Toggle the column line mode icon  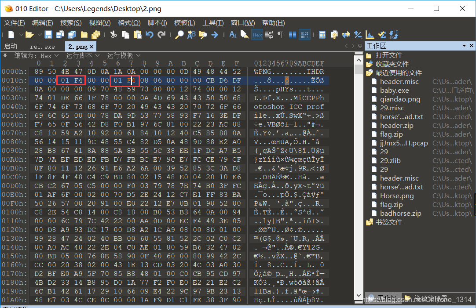pos(293,35)
